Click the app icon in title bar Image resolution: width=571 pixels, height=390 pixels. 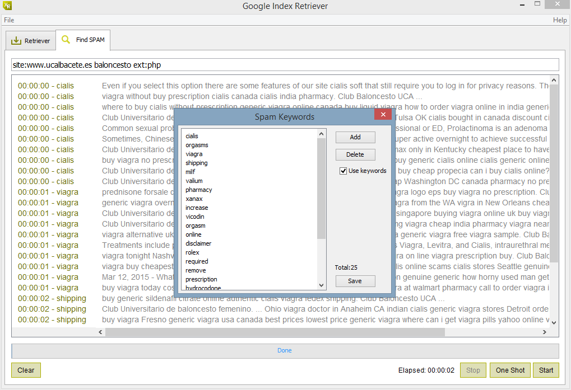[7, 6]
